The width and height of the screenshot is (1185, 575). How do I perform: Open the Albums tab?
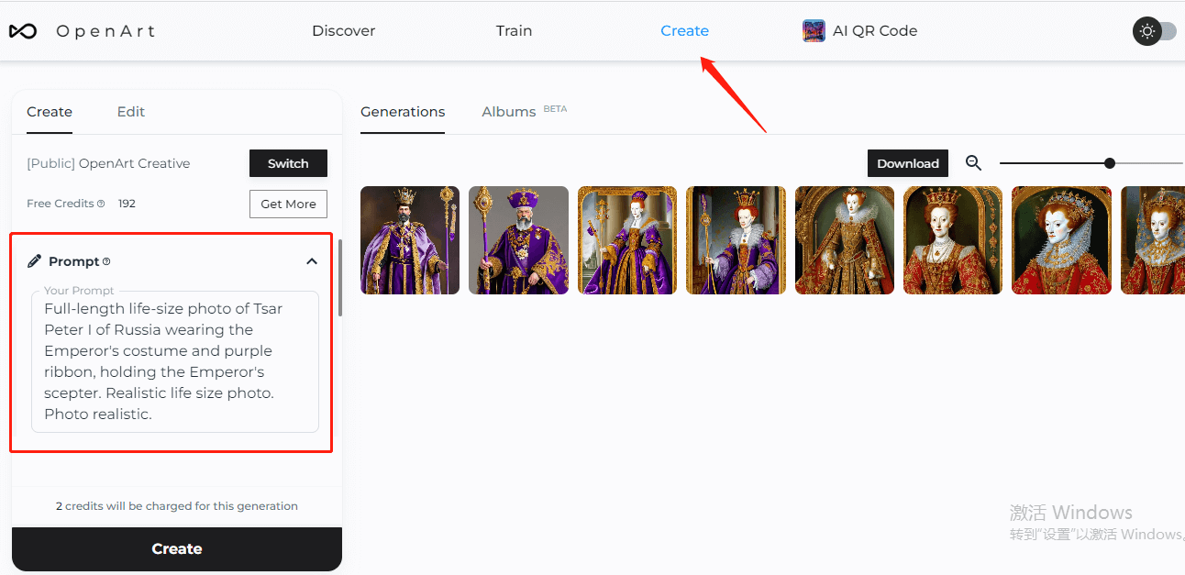509,112
